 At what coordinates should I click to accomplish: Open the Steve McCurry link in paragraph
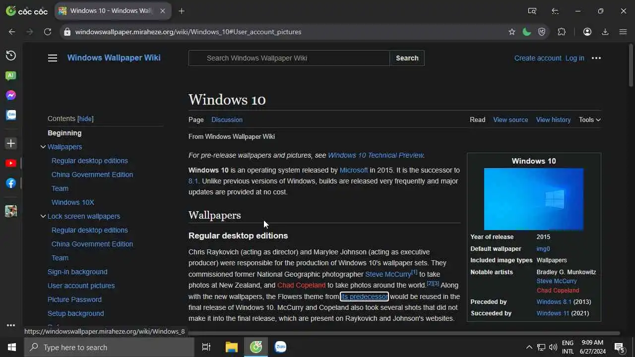point(388,274)
